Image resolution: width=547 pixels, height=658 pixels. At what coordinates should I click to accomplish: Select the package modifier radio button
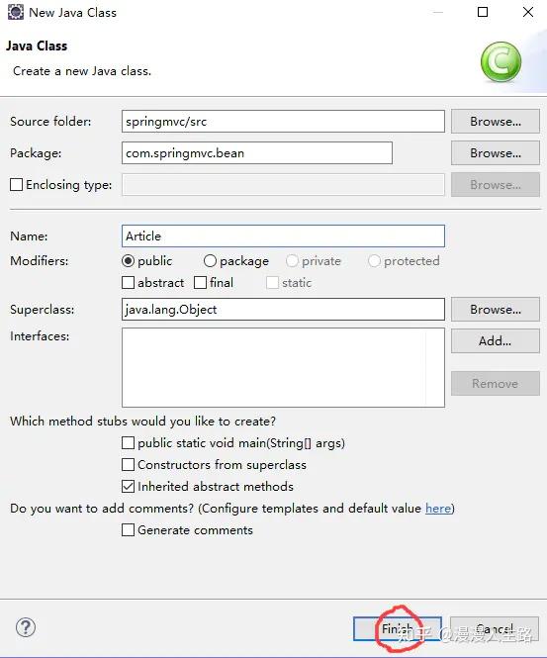210,261
